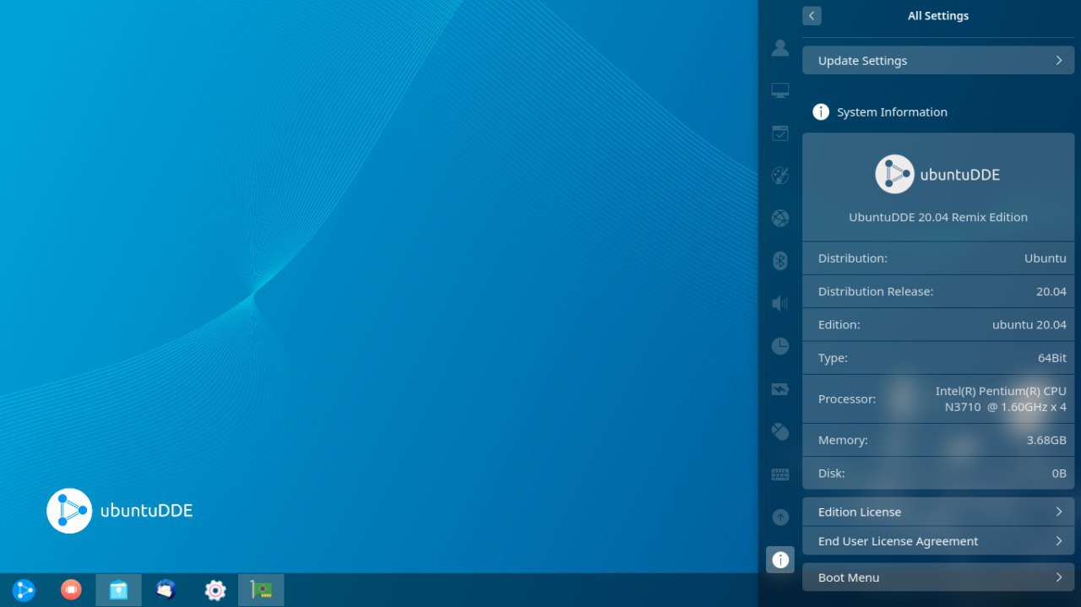Go back using the arrow beside All Settings
1081x607 pixels.
(x=812, y=15)
